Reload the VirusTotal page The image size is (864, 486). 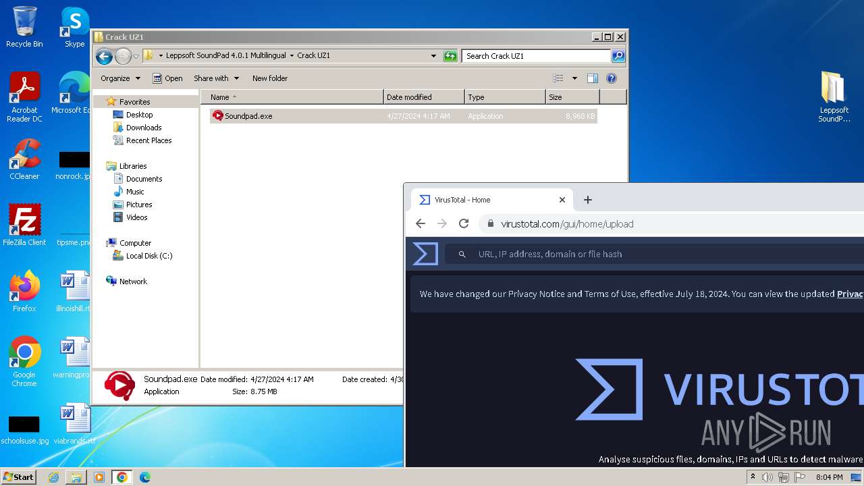pyautogui.click(x=464, y=223)
